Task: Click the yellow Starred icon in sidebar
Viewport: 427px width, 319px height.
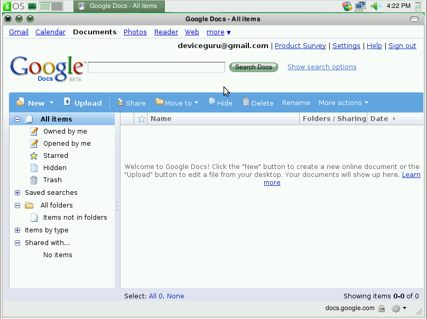Action: (34, 156)
